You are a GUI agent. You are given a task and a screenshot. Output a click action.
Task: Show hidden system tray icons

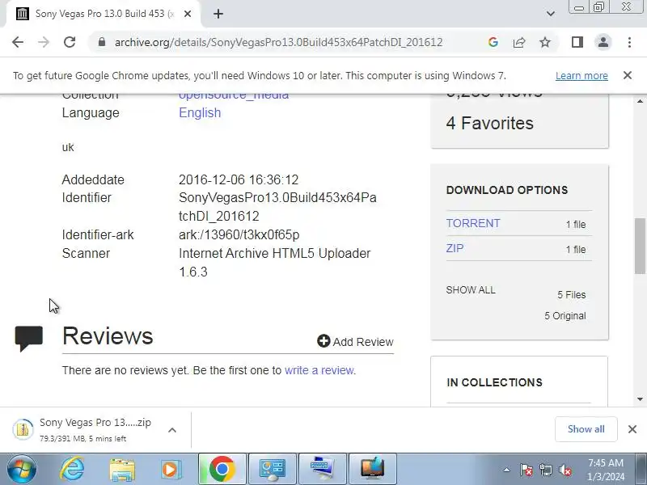507,470
